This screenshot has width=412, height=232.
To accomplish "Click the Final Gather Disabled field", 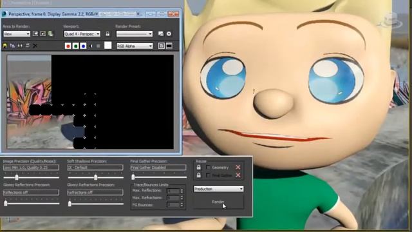I will [x=158, y=168].
